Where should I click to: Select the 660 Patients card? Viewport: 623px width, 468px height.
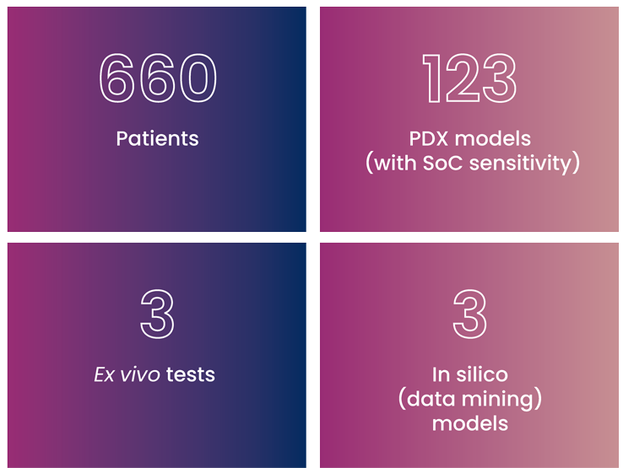(x=157, y=119)
